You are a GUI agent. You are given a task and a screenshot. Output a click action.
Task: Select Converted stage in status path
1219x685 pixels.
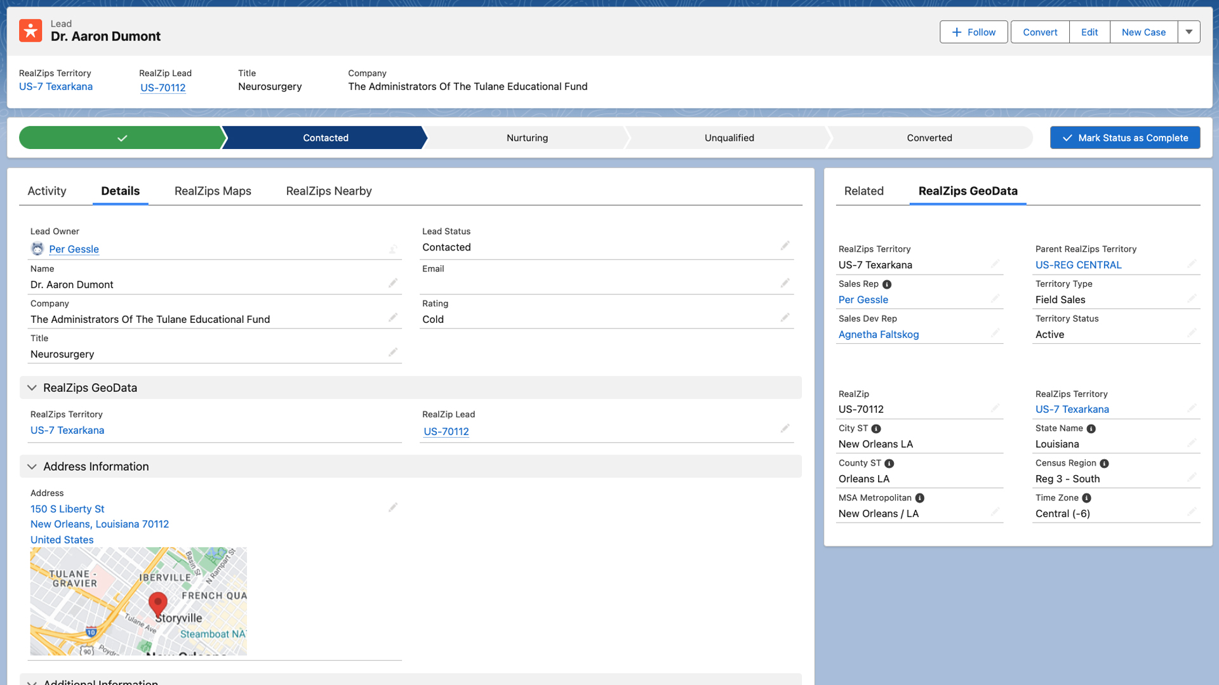click(929, 138)
